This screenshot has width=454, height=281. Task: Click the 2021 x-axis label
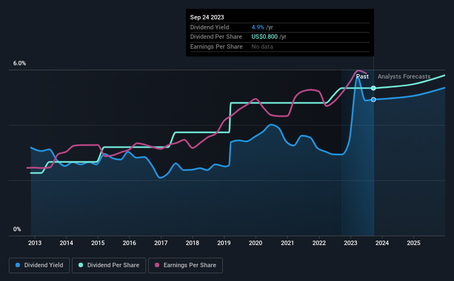[287, 243]
